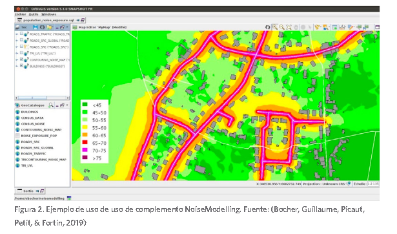Open the drawing tools dropdown icon
This screenshot has width=397, height=234.
[318, 27]
